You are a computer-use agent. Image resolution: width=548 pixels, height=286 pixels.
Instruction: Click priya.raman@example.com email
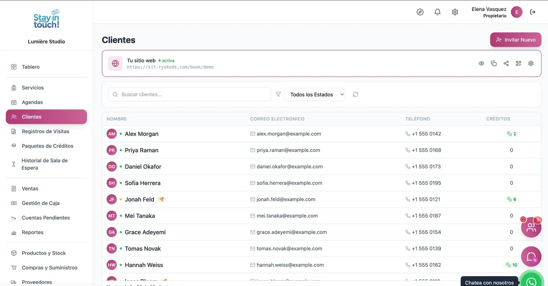click(288, 150)
